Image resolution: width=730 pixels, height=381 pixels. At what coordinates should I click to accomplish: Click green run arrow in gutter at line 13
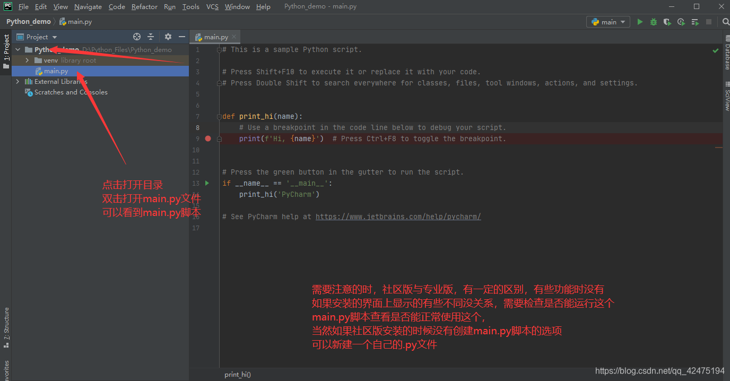click(x=208, y=183)
